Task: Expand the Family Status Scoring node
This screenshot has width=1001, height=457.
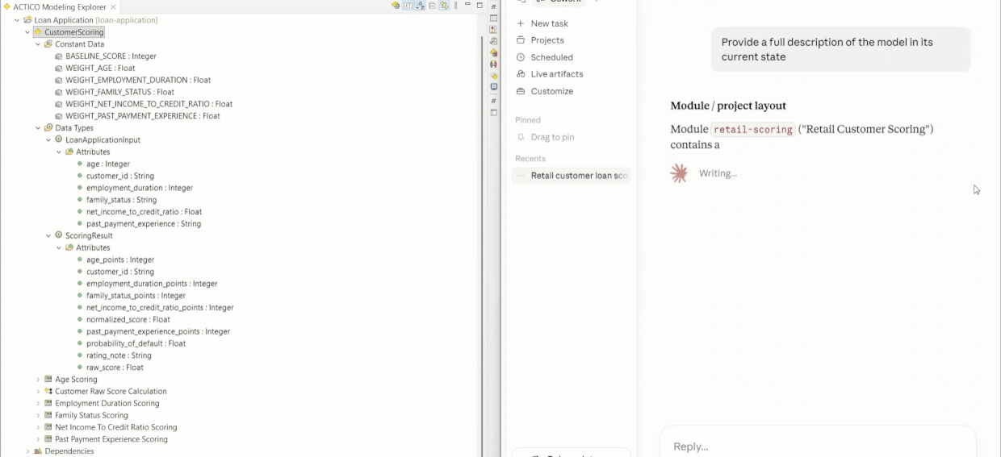Action: click(38, 416)
